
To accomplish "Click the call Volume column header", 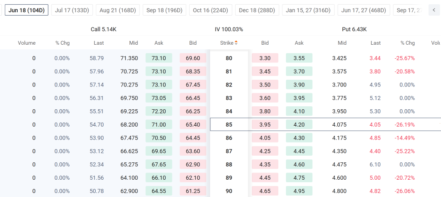I will (x=27, y=43).
